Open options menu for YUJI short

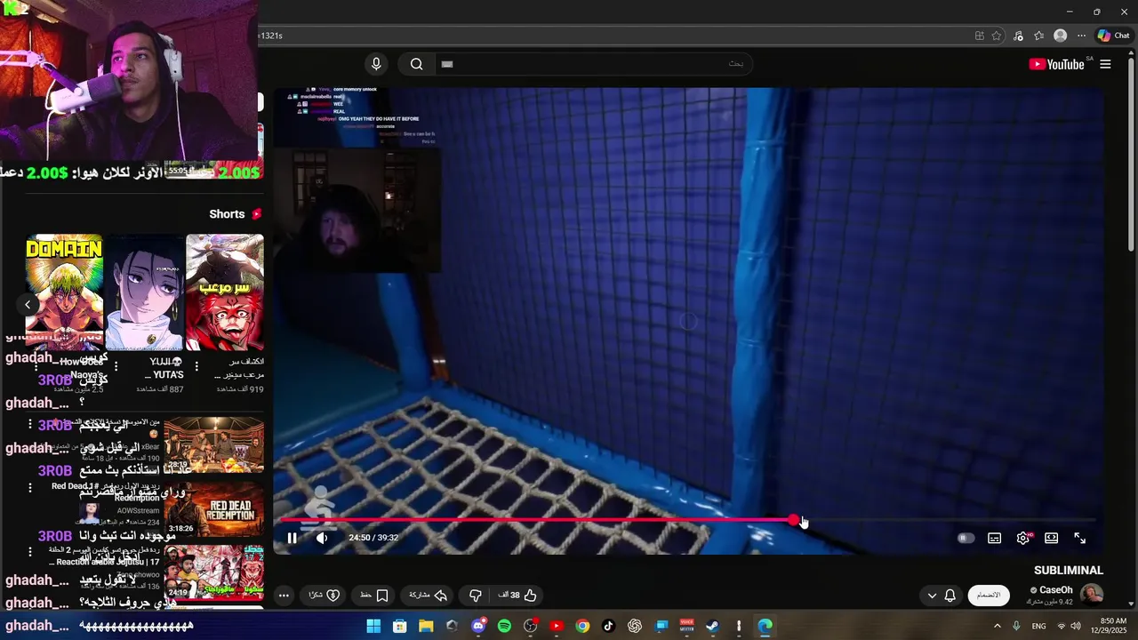pyautogui.click(x=116, y=366)
